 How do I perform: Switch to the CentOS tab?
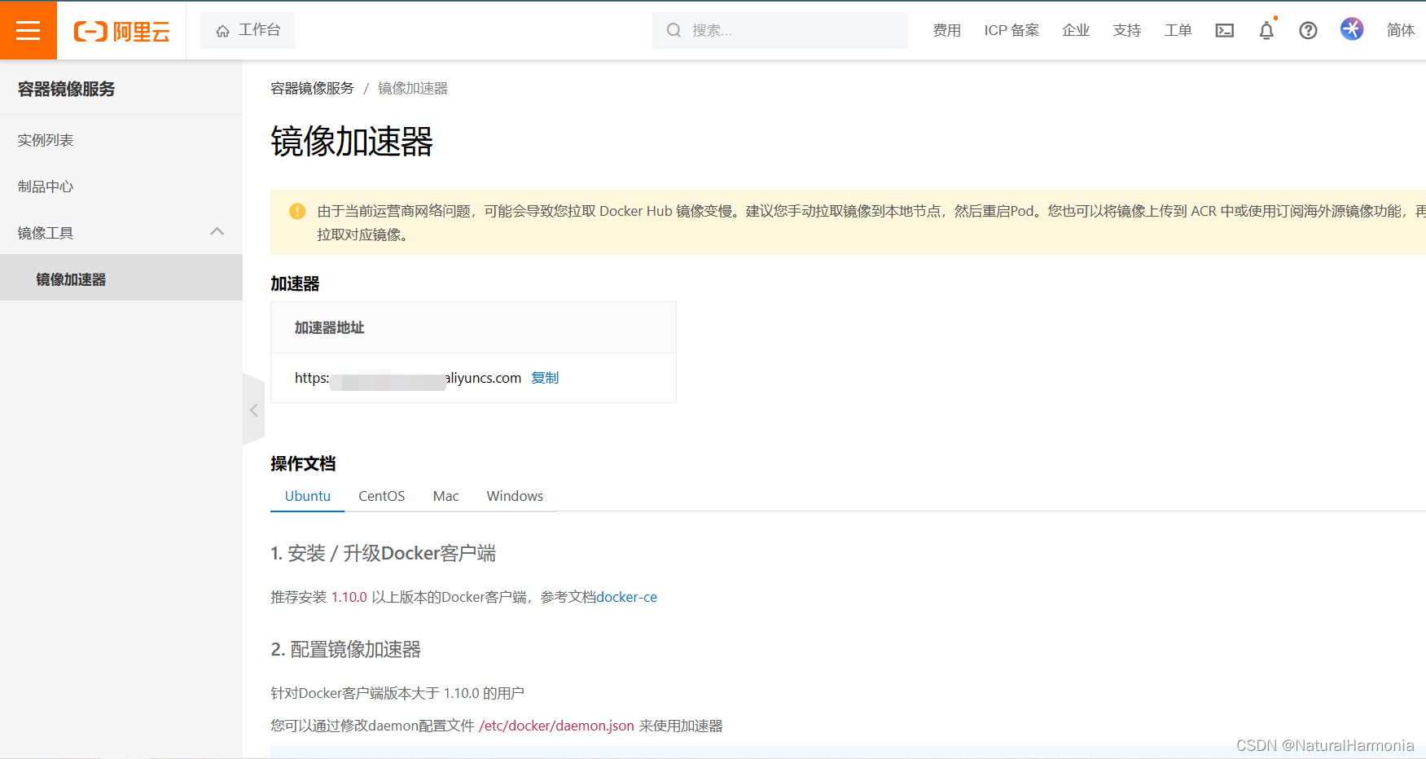[x=381, y=496]
